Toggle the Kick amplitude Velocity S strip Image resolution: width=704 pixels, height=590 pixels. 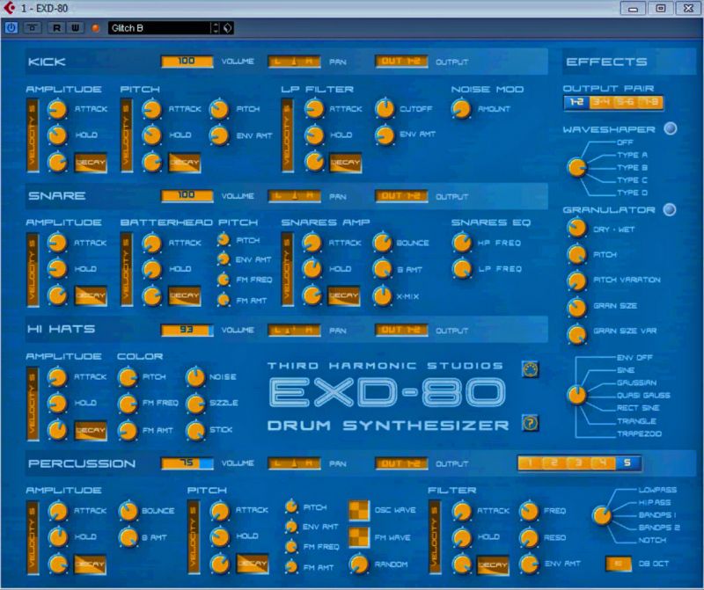33,135
